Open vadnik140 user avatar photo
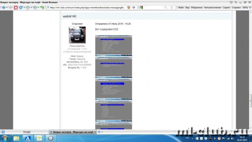 point(77,35)
